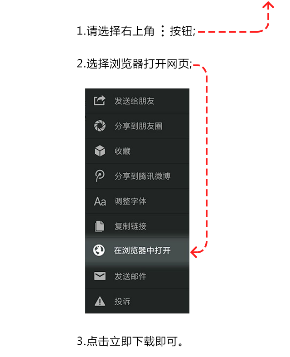
Task: Choose 发送邮件 from the menu
Action: pyautogui.click(x=137, y=276)
